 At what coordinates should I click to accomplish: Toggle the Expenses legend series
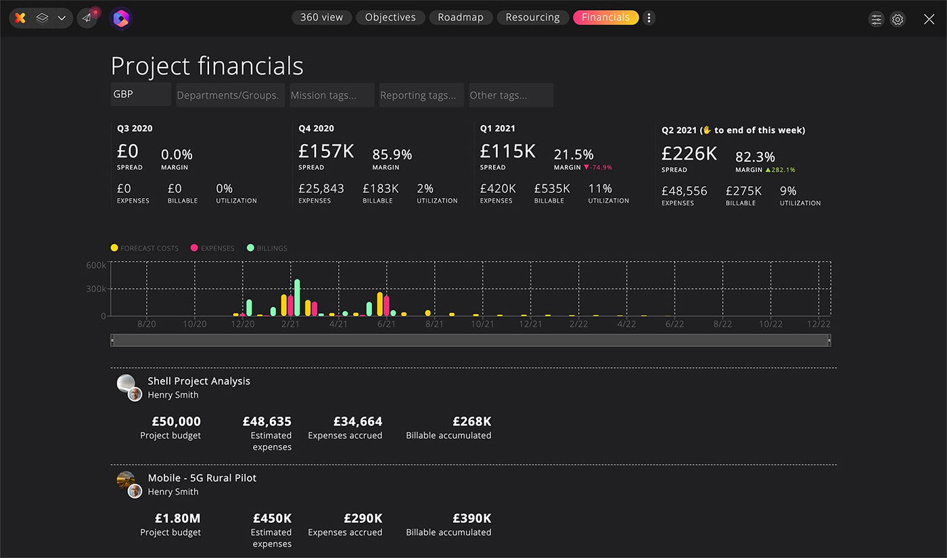tap(213, 248)
